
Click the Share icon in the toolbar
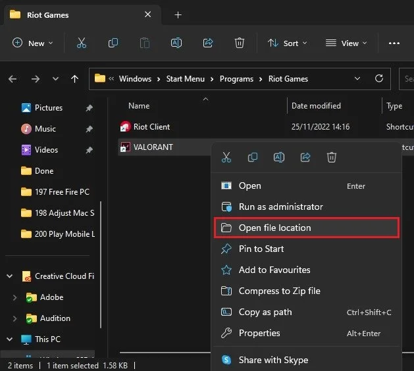coord(208,43)
